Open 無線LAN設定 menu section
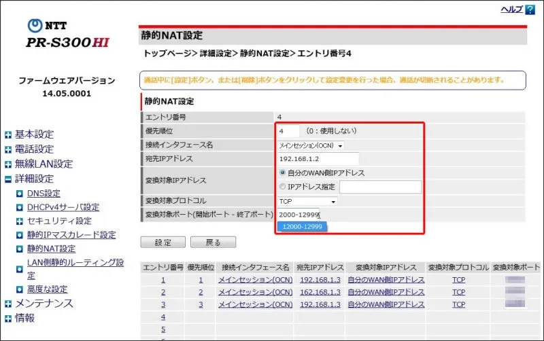 (x=44, y=164)
